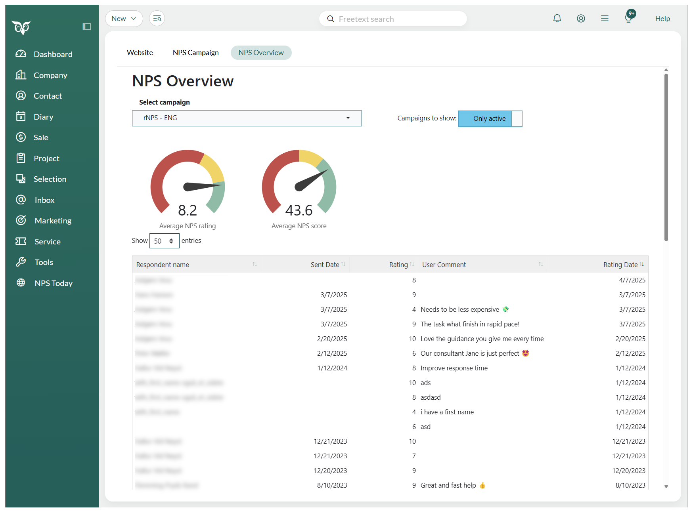The image size is (691, 511).
Task: Open the hamburger menu icon
Action: pyautogui.click(x=605, y=19)
